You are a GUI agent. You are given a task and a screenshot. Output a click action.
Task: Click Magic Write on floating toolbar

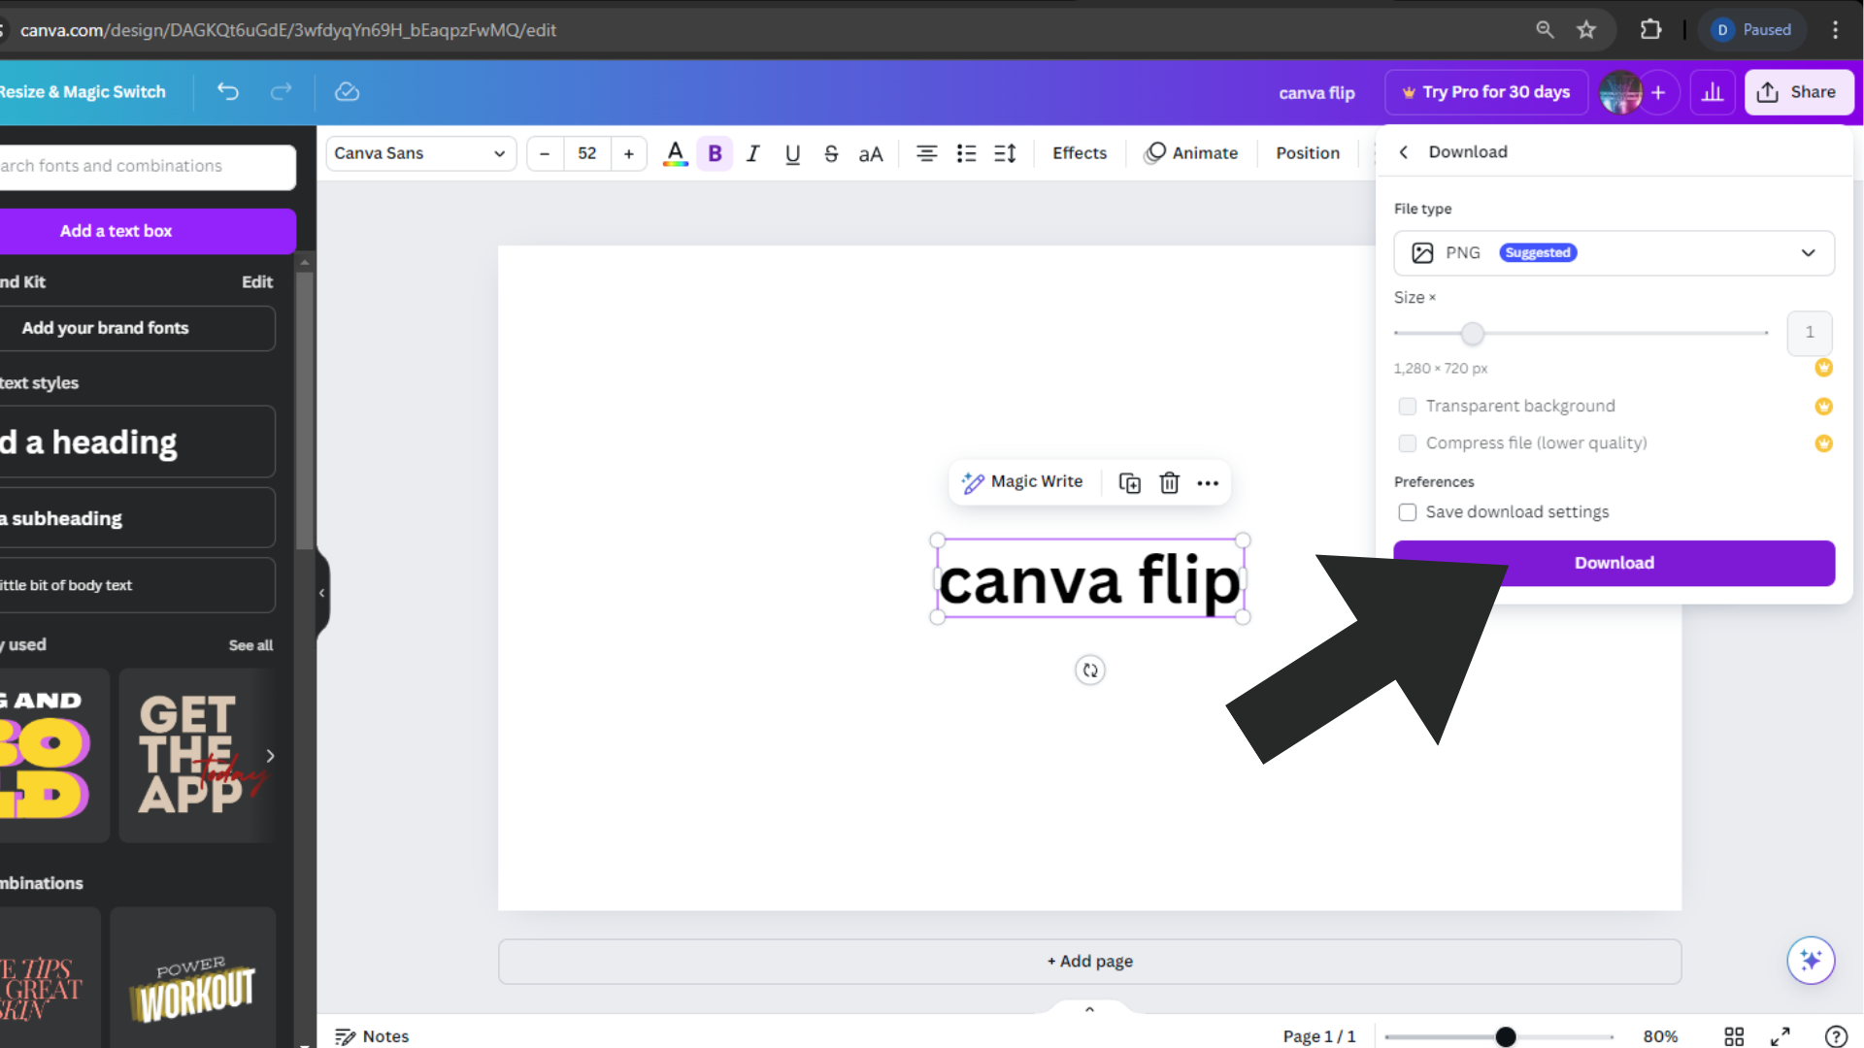[1022, 482]
